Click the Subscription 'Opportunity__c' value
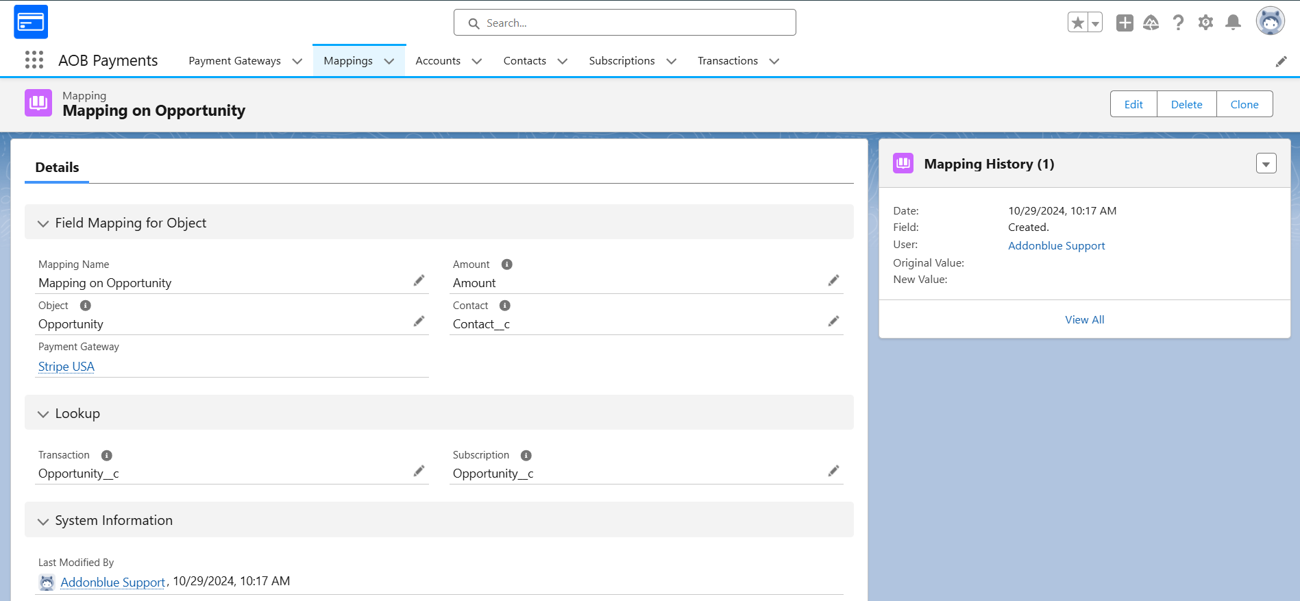Screen dimensions: 1300x601 click(x=493, y=474)
